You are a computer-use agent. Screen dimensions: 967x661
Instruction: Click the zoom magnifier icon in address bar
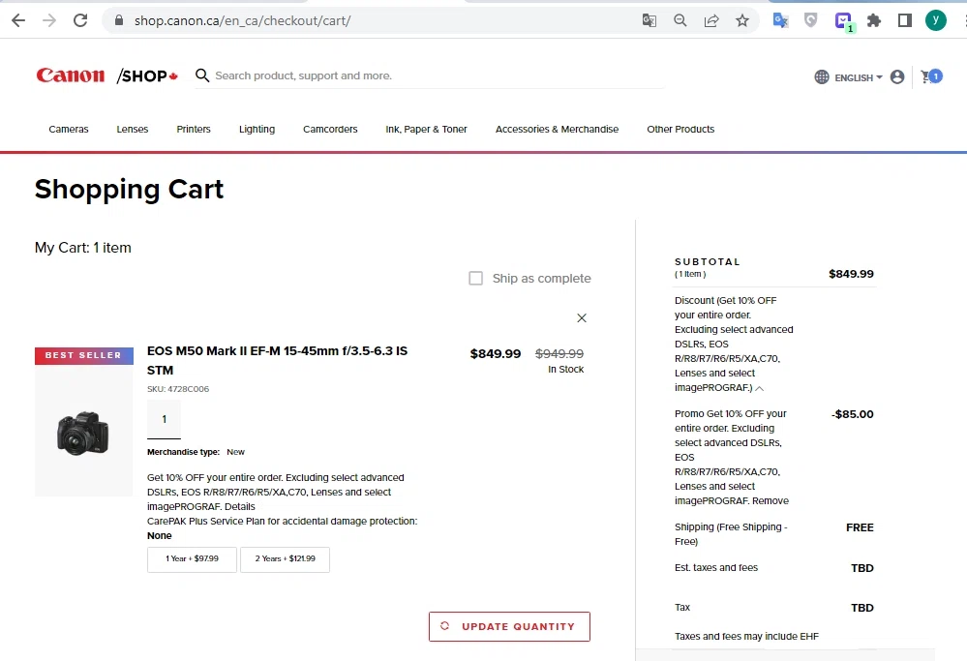[x=680, y=20]
